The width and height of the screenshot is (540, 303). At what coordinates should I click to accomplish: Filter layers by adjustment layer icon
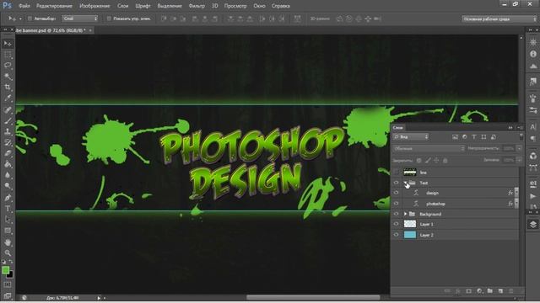click(x=465, y=136)
